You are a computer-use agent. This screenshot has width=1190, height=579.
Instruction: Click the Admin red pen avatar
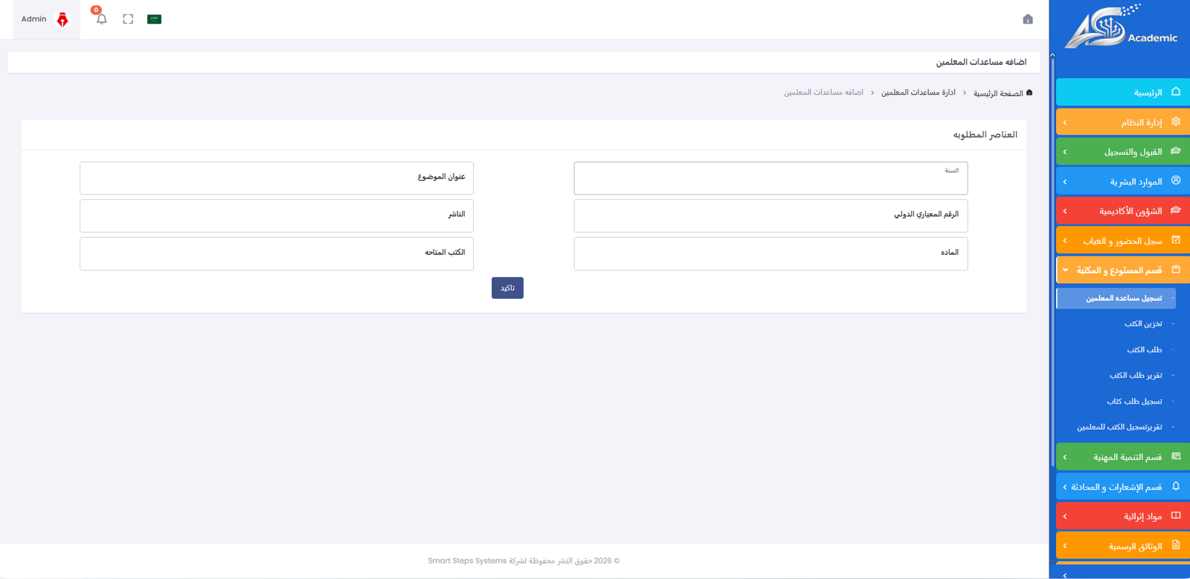pos(62,20)
